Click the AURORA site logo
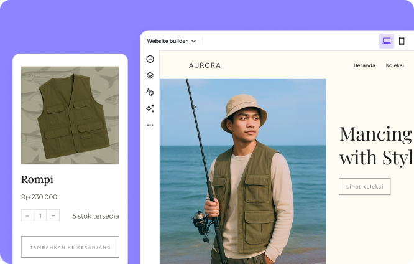This screenshot has width=414, height=264. [x=205, y=65]
